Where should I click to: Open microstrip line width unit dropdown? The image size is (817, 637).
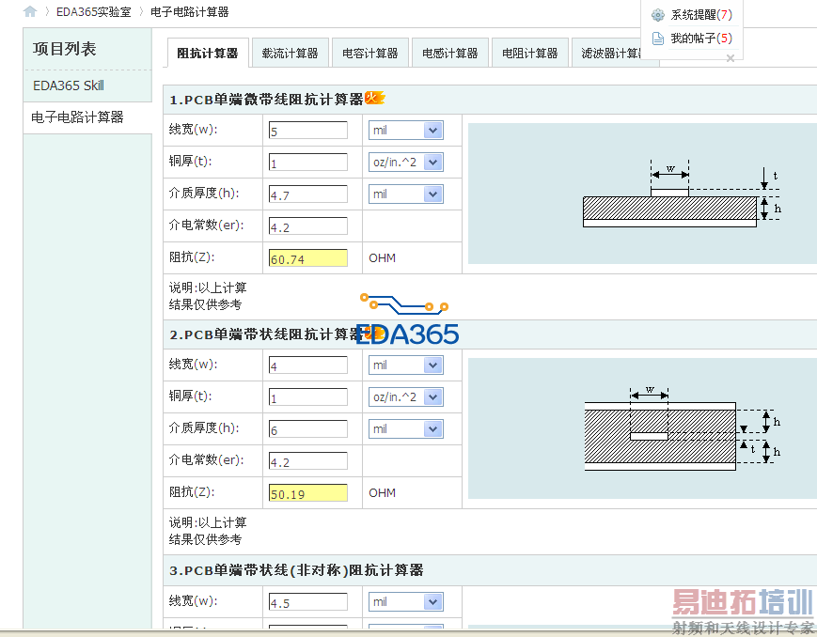point(406,131)
